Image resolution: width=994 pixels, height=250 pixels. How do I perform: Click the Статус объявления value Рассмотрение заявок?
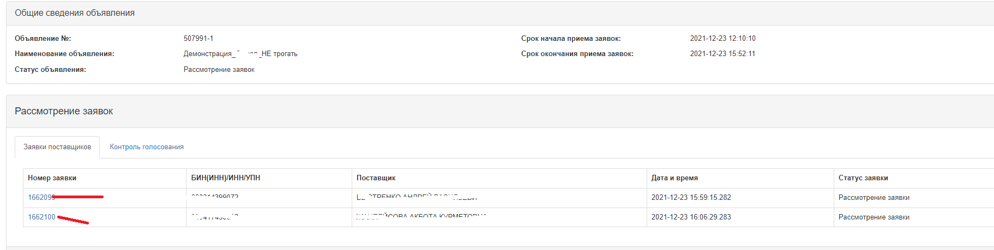tap(219, 70)
